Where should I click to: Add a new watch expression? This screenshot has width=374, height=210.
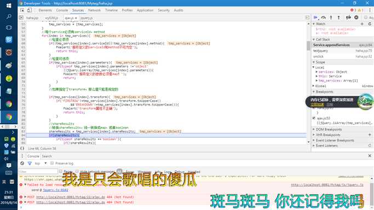coord(362,24)
